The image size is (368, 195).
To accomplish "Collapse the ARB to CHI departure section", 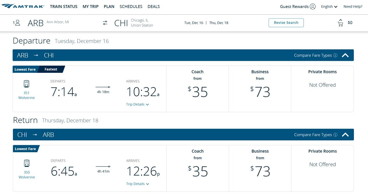I will [345, 55].
